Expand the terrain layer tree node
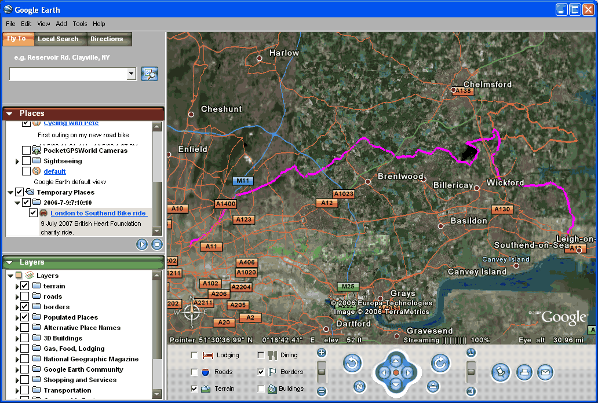 click(x=17, y=287)
